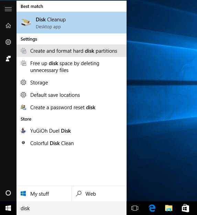
Task: Open the Home icon in sidebar
Action: coord(8,25)
